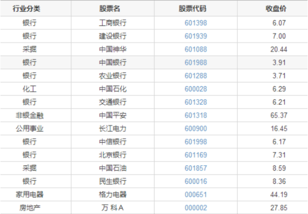
Task: Select stock name 民生银行
Action: 113,181
